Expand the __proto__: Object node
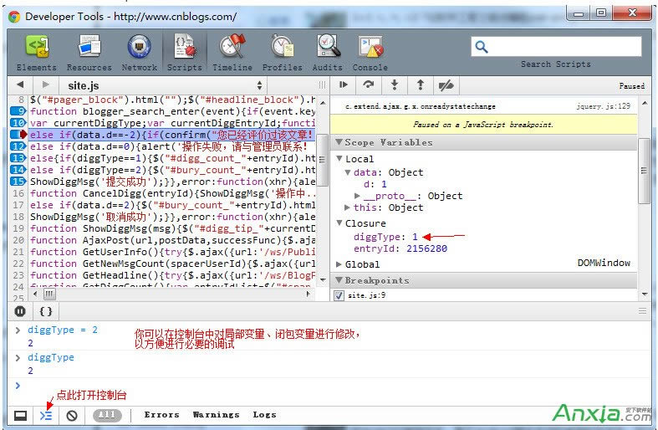 [x=357, y=196]
